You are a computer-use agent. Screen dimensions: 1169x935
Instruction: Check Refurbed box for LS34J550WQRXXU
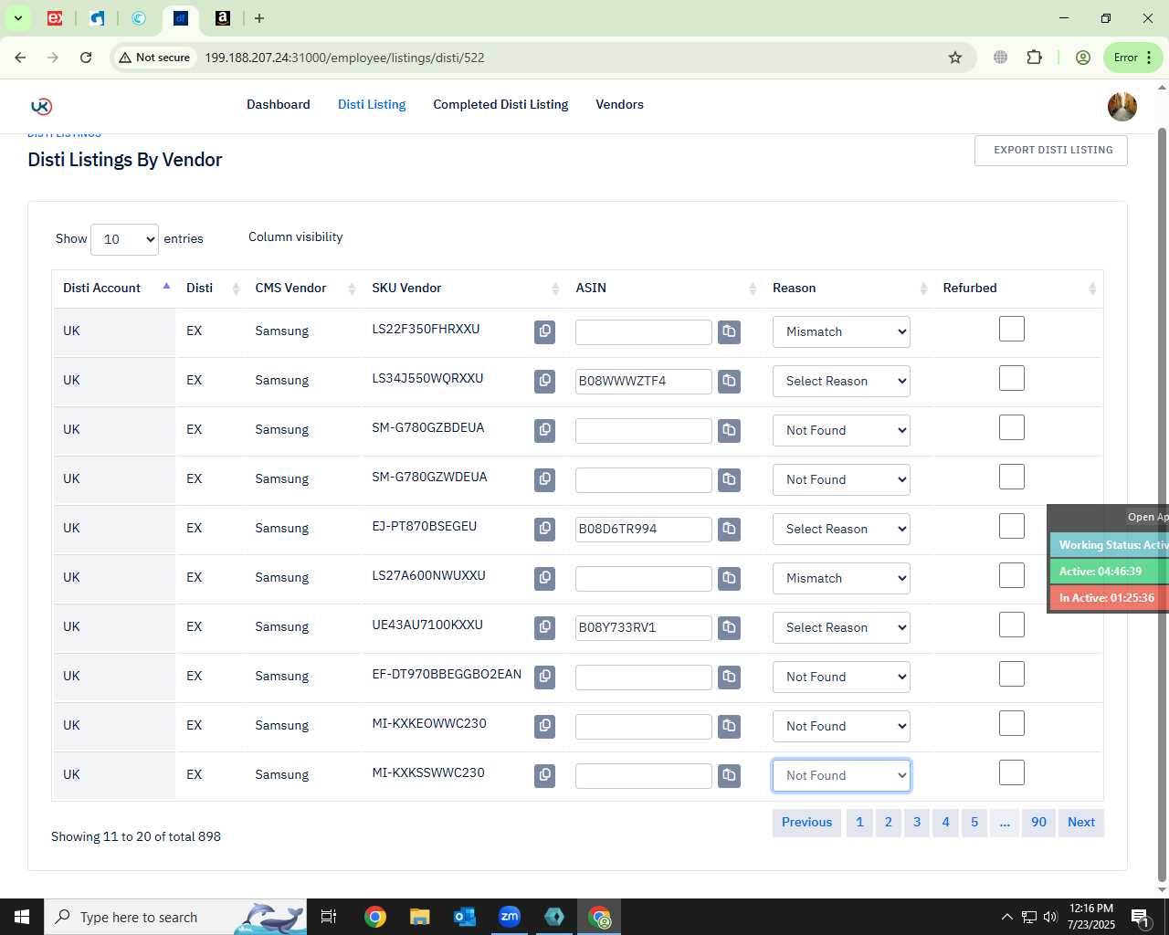[x=1012, y=378]
